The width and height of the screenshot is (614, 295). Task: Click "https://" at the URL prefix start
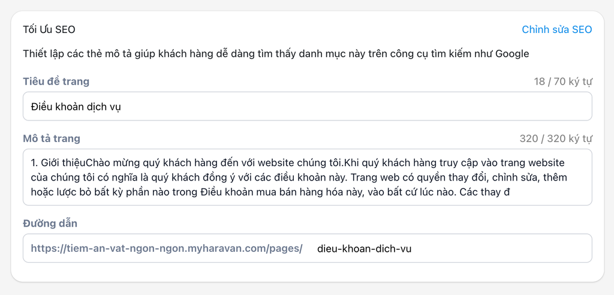[x=46, y=248]
